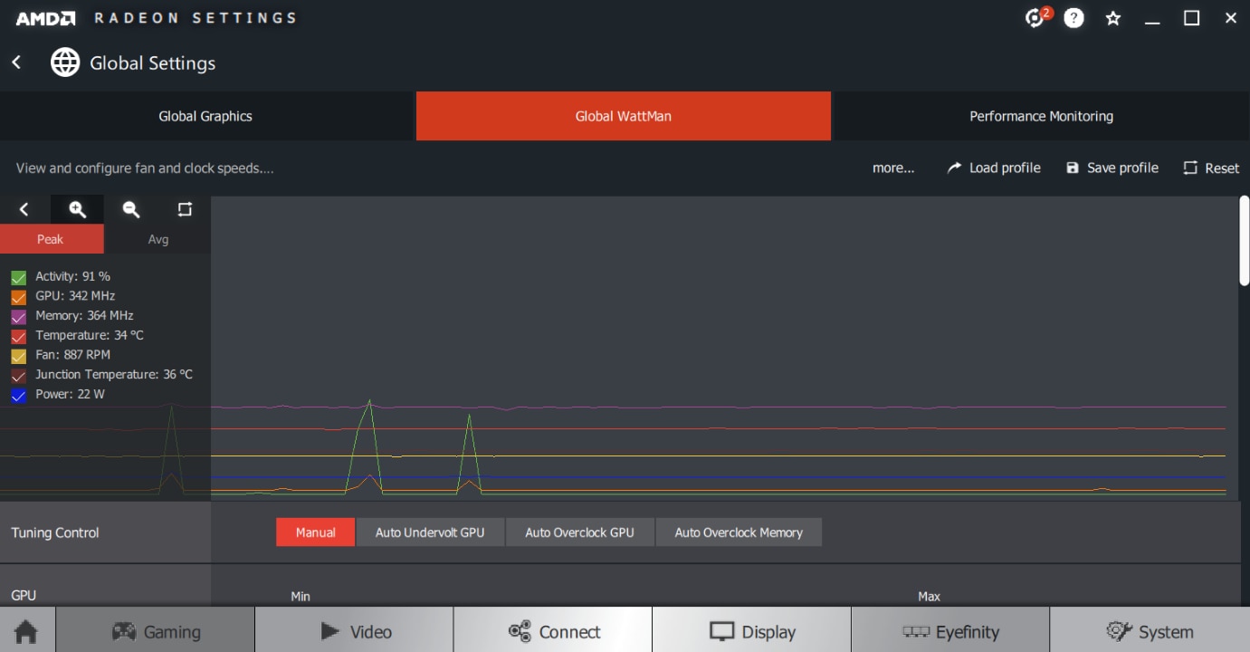Collapse the graph legend panel arrow

[24, 209]
